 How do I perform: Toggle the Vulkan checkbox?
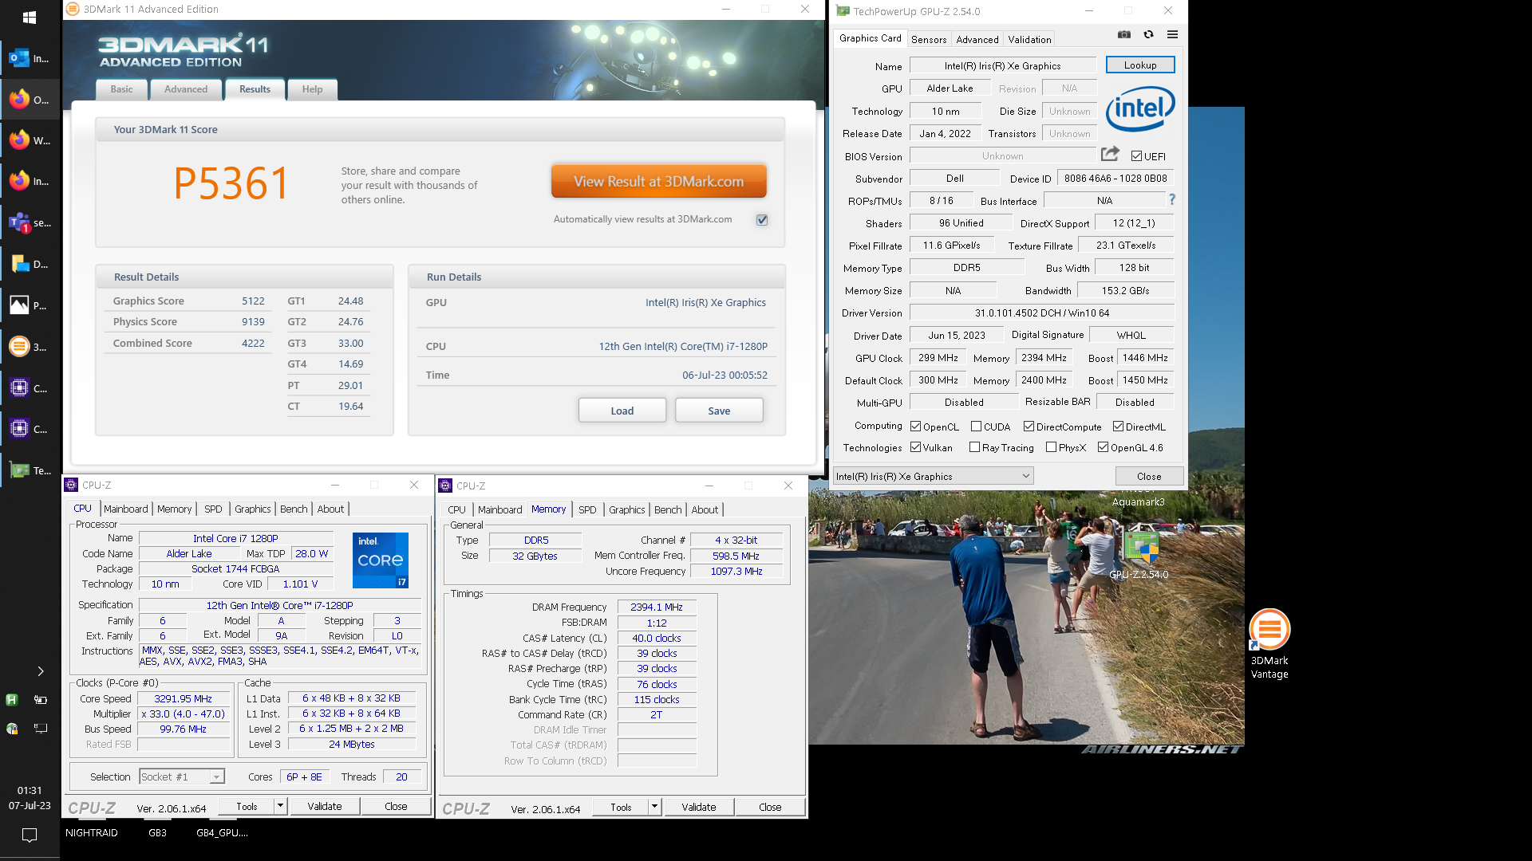(x=916, y=447)
